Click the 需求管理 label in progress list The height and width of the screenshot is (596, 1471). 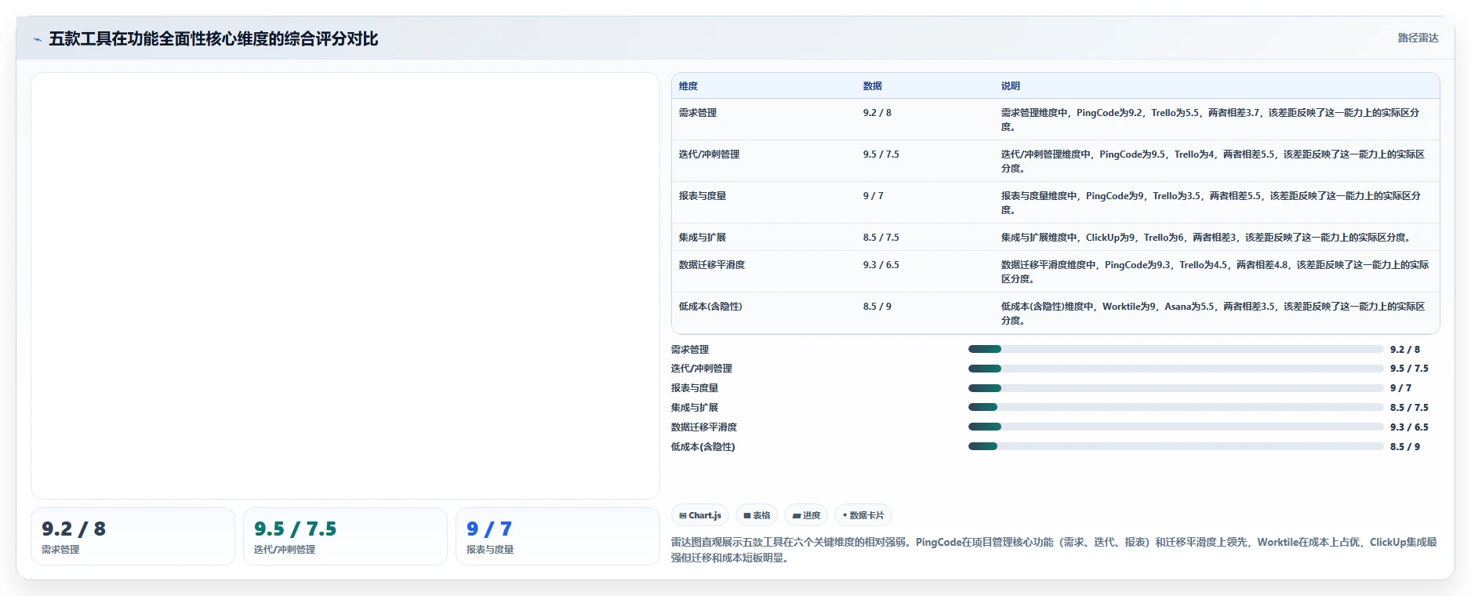click(x=690, y=350)
